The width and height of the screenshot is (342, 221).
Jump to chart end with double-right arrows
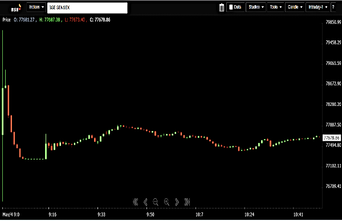coord(187,202)
